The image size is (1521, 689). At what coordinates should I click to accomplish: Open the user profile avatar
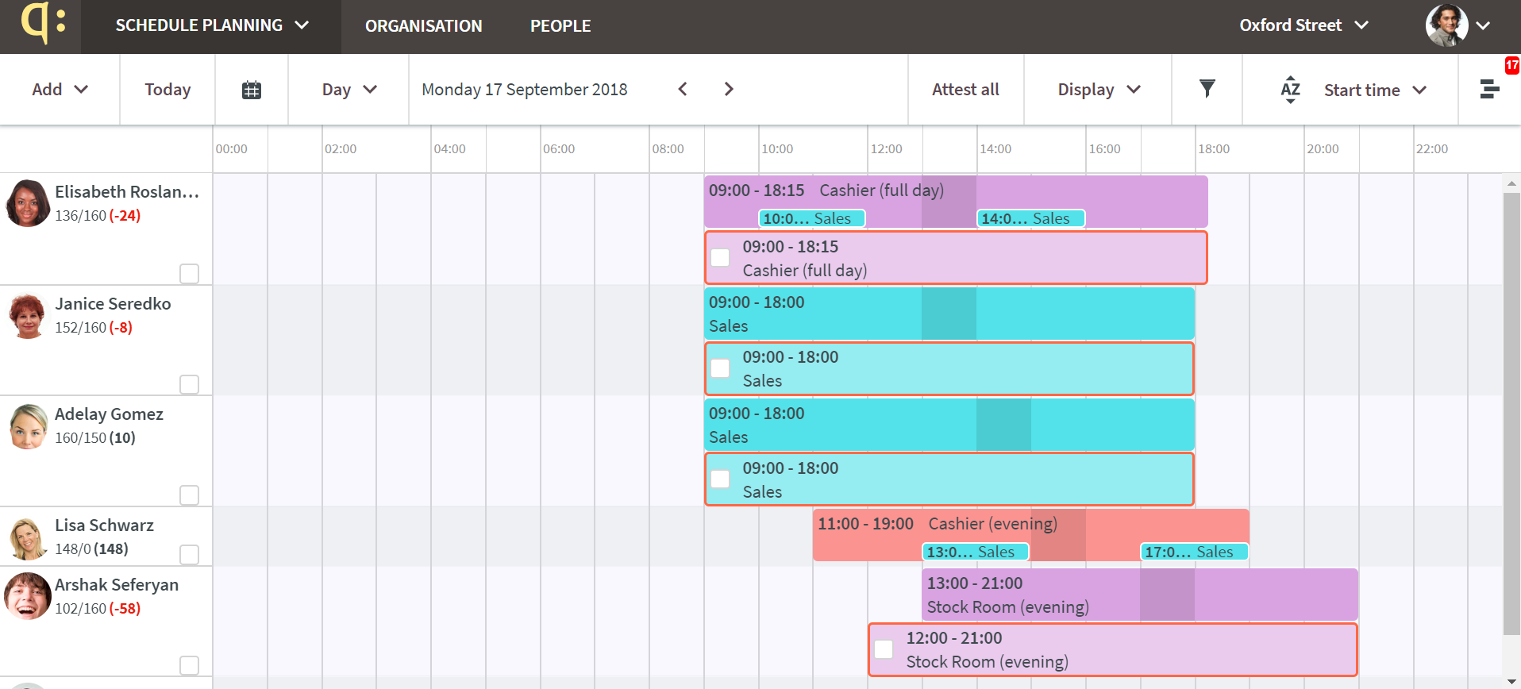[1446, 25]
